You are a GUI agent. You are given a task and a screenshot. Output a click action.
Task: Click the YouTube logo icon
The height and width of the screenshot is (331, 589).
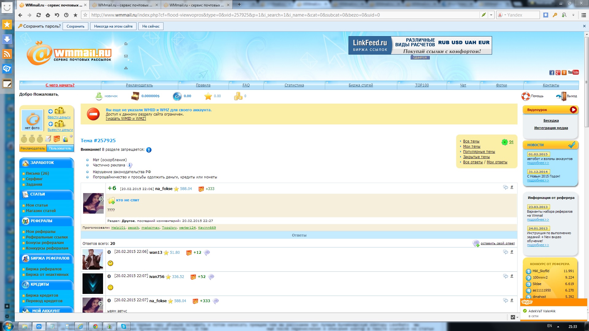coord(573,72)
